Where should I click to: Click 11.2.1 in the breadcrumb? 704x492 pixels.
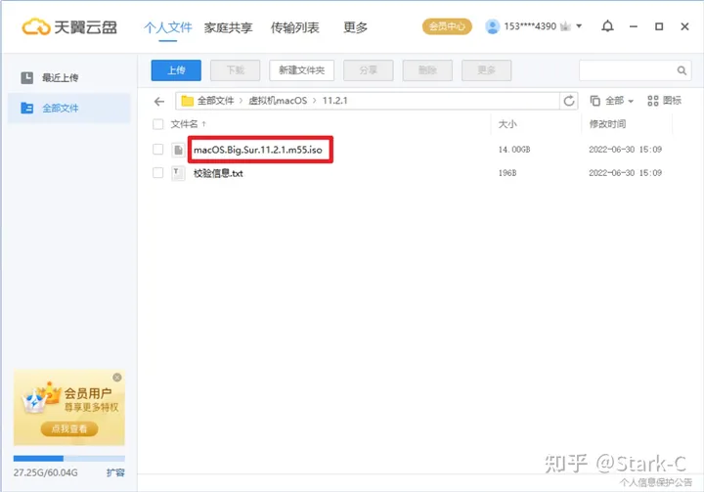335,101
